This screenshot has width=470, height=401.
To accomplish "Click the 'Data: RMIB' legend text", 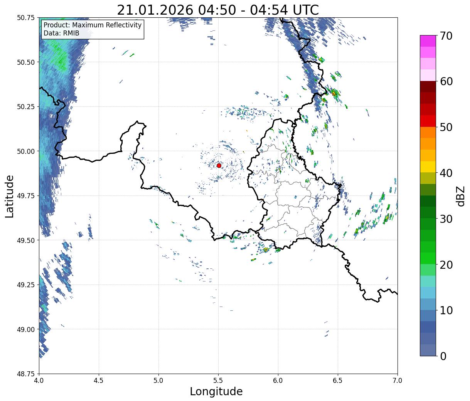I will pos(61,33).
